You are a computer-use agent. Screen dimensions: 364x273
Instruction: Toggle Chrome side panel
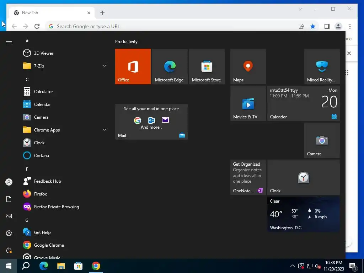click(327, 26)
